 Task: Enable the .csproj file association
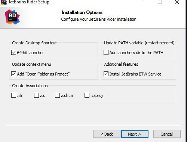coord(87,95)
